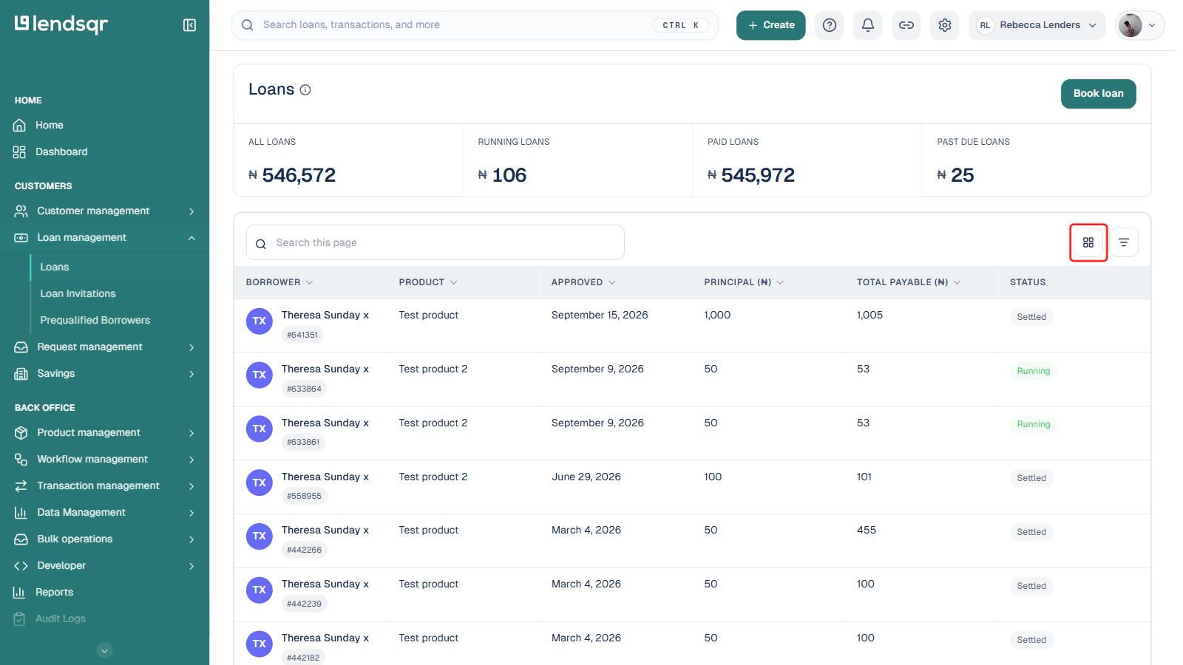Click the Loans info icon

[x=305, y=90]
